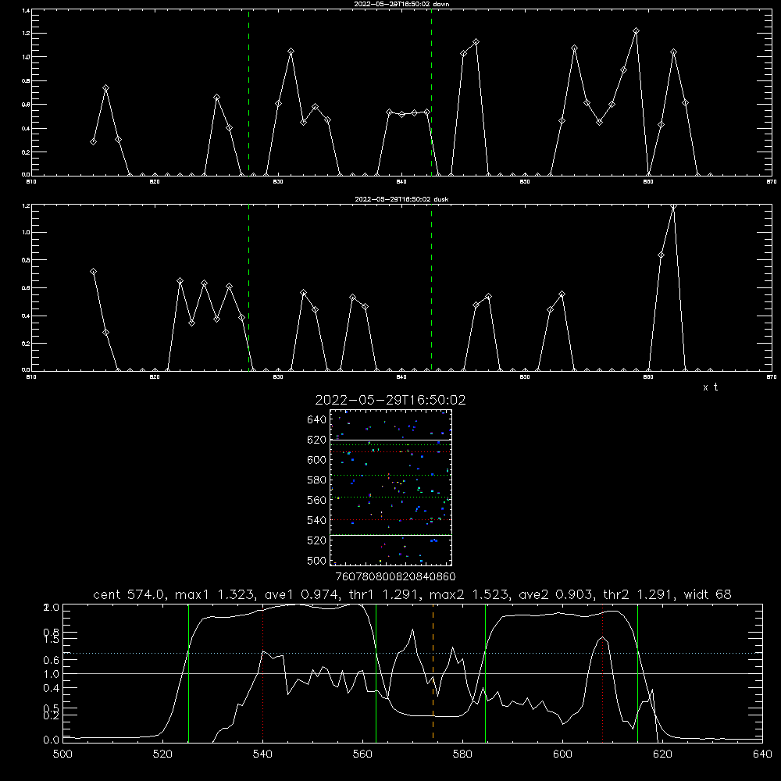The height and width of the screenshot is (781, 781).
Task: Click '580' label beside the scatter image
Action: [x=317, y=480]
